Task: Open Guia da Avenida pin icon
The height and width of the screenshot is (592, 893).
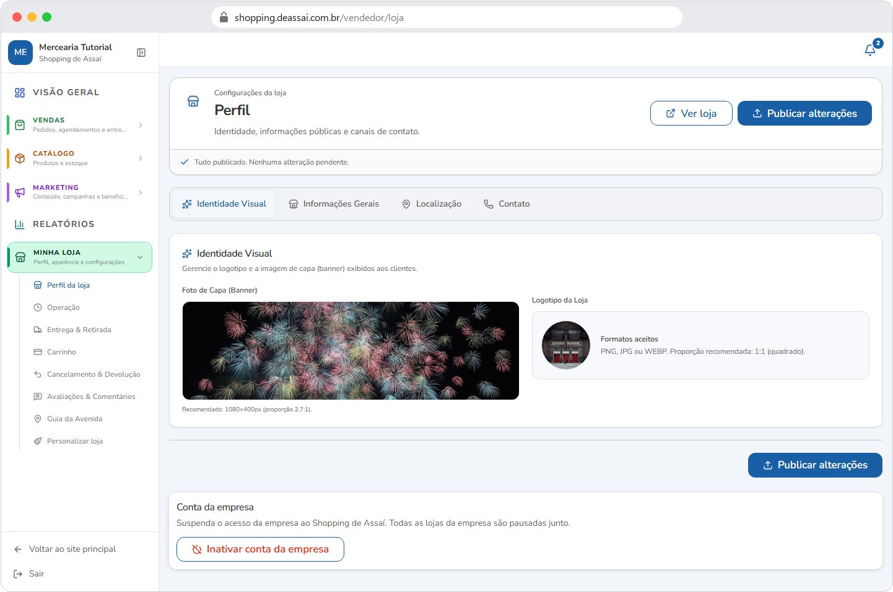Action: 38,419
